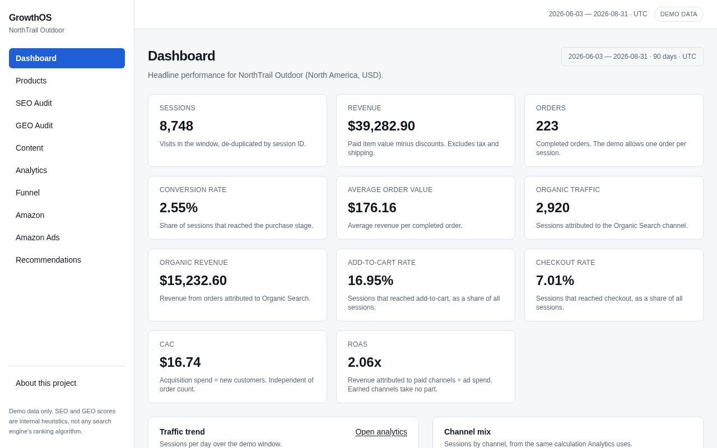Select Analytics in the sidebar
The height and width of the screenshot is (448, 717).
(67, 170)
